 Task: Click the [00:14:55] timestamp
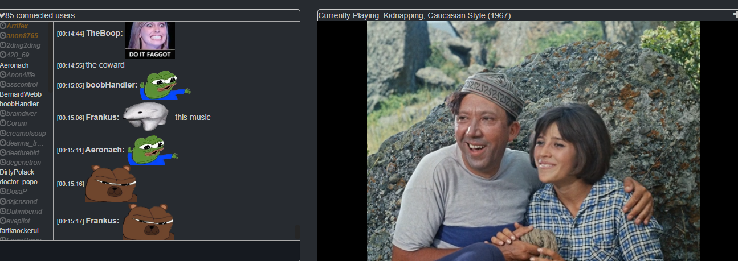[x=71, y=65]
